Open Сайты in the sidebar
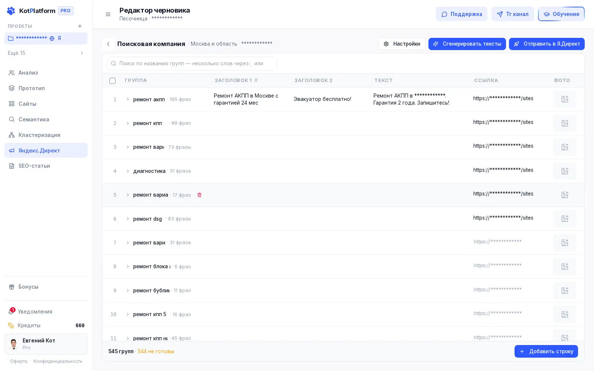 tap(46, 104)
